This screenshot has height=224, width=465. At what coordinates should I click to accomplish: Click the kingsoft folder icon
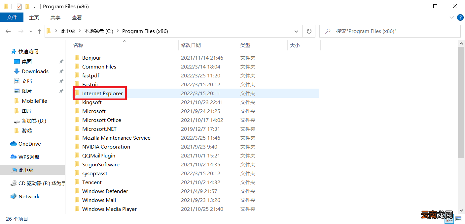tap(77, 102)
